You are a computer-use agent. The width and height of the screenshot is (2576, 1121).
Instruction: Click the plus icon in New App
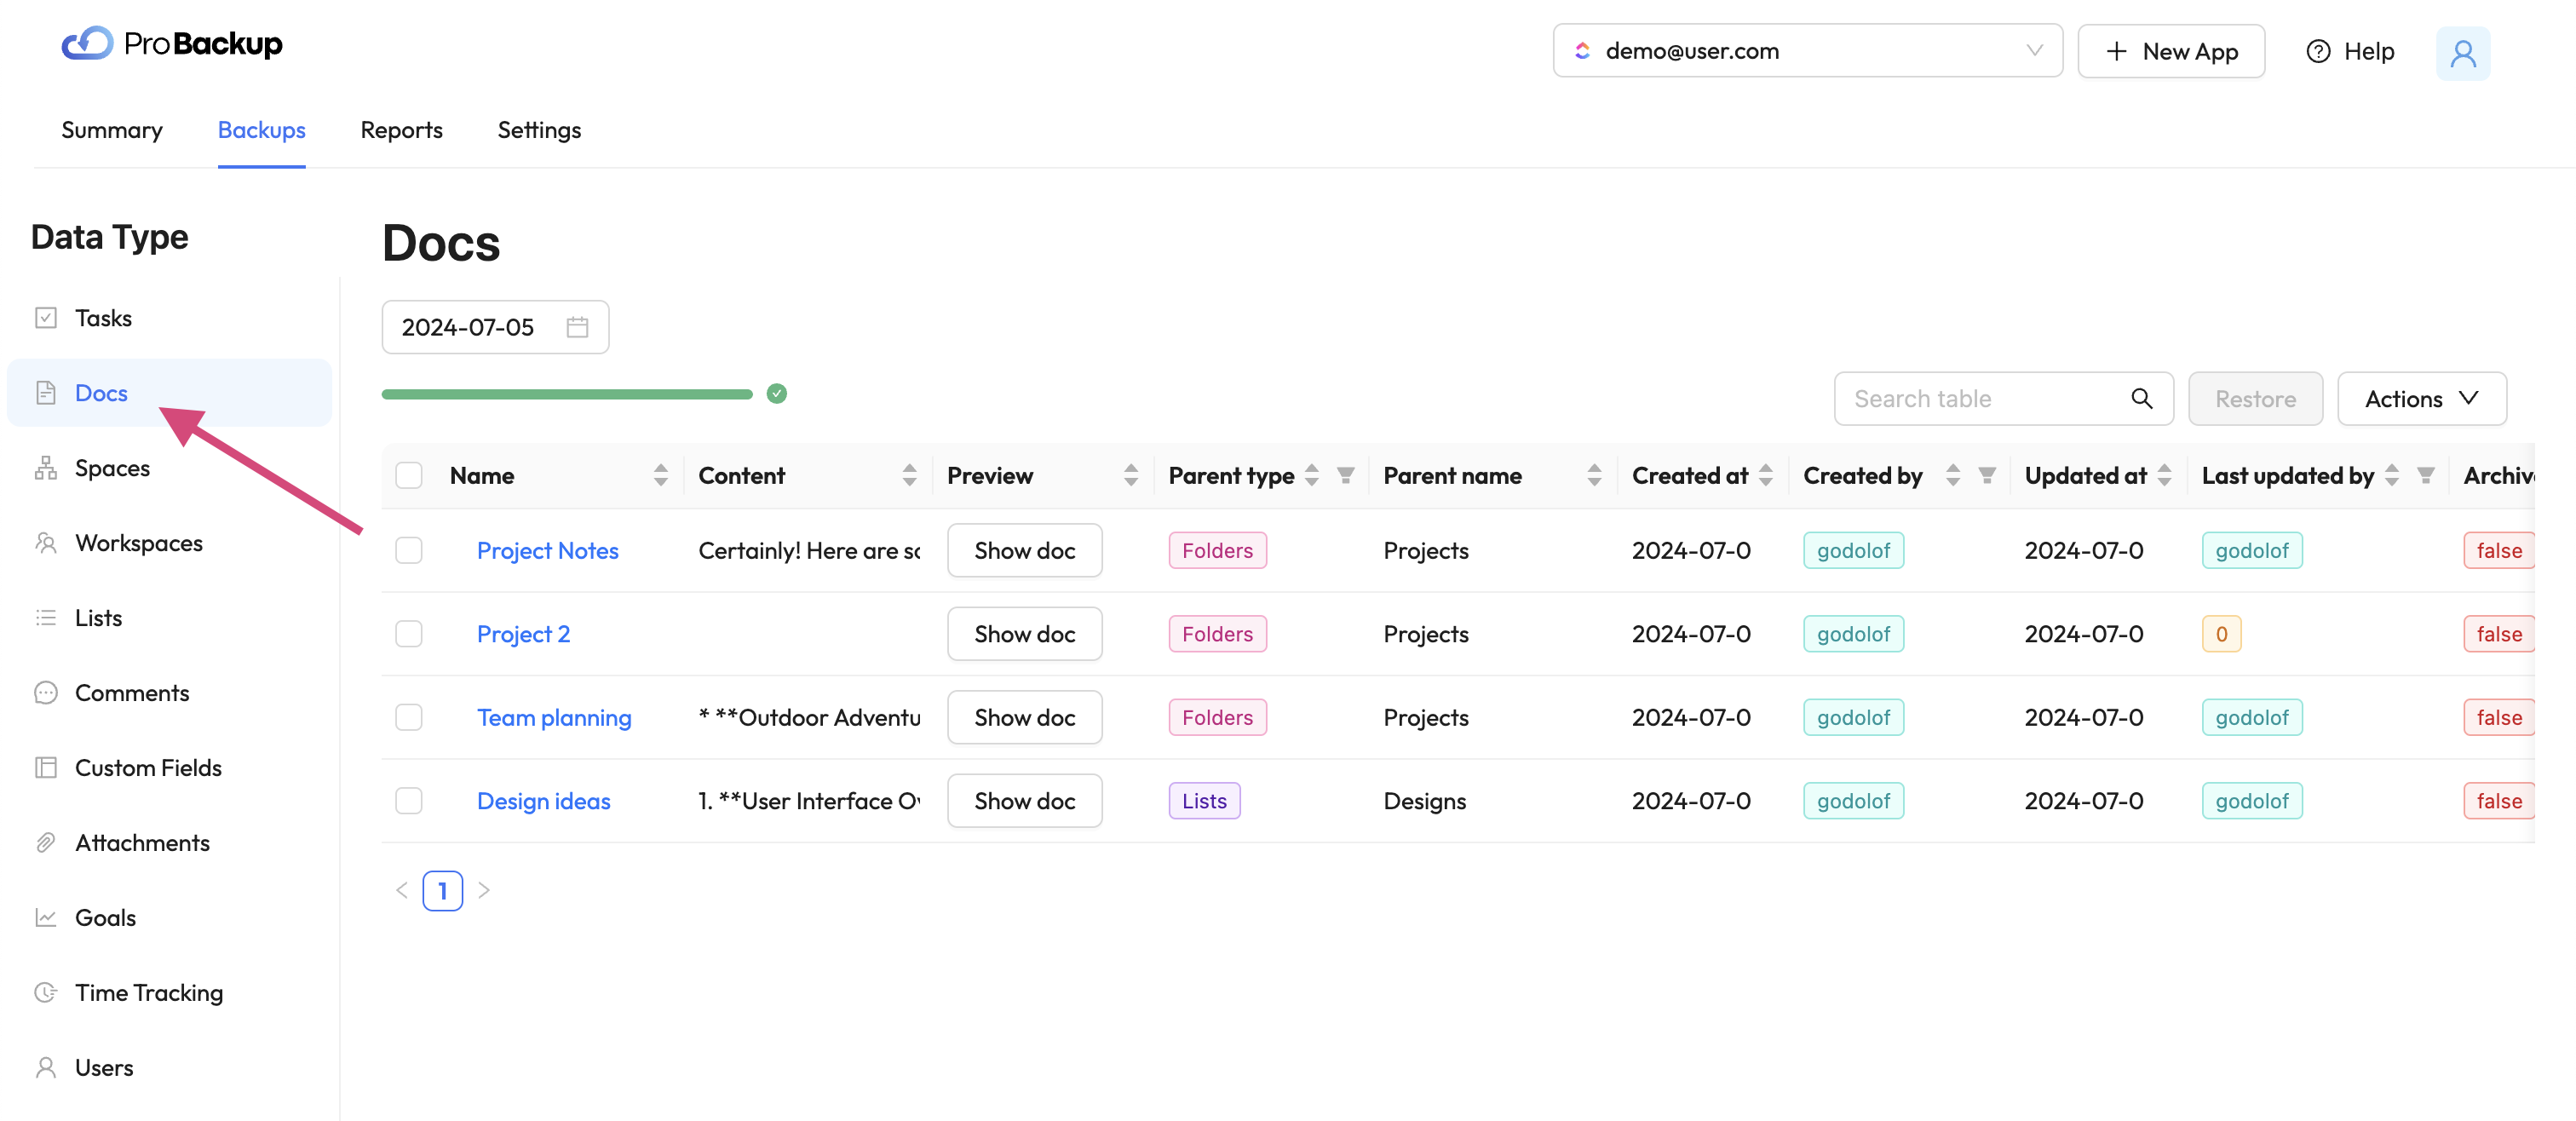[x=2116, y=51]
